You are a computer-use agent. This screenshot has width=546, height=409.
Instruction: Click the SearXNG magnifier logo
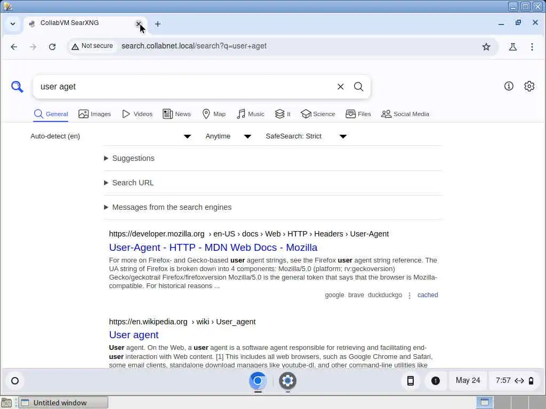(x=17, y=87)
